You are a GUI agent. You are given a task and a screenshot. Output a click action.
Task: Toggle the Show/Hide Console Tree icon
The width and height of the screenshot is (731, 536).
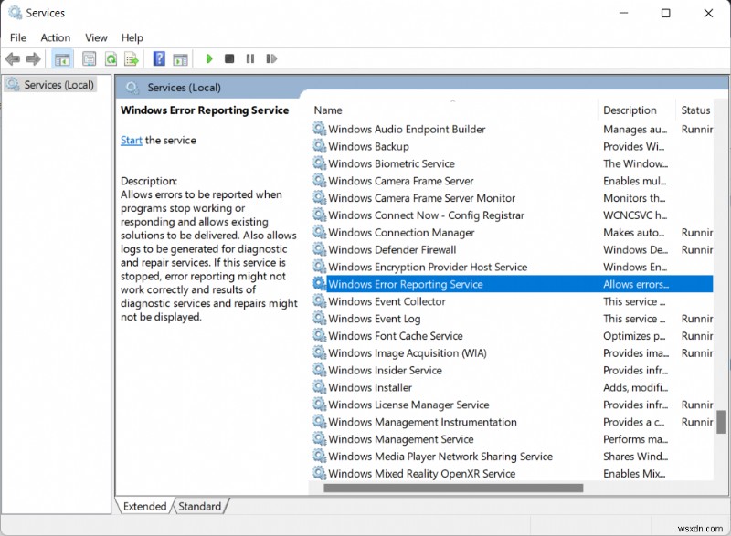[62, 59]
